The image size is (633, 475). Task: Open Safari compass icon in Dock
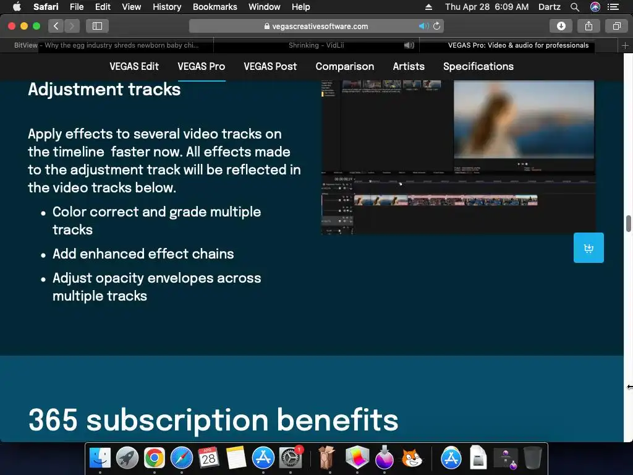tap(182, 458)
